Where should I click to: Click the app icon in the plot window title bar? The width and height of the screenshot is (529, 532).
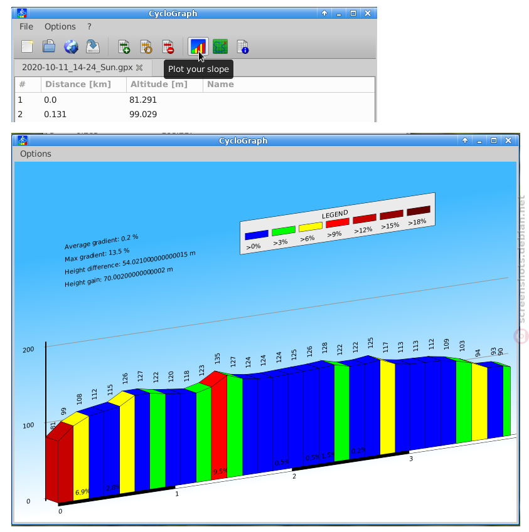[23, 140]
